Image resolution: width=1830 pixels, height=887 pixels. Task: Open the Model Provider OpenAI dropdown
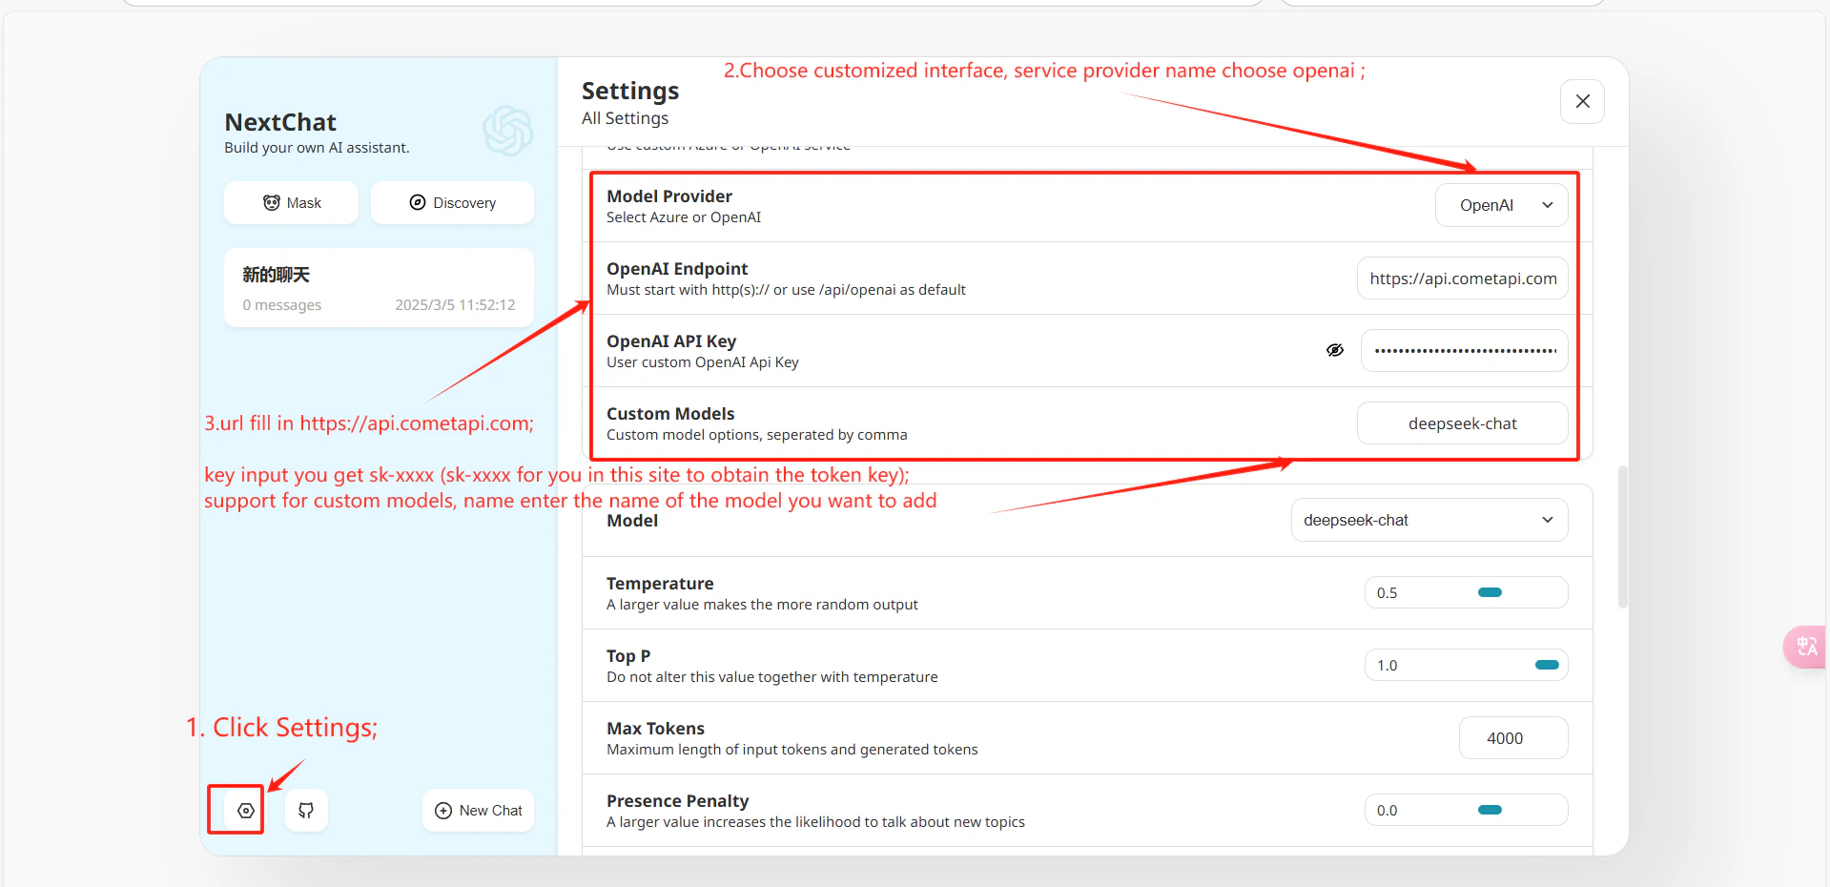[x=1502, y=205]
